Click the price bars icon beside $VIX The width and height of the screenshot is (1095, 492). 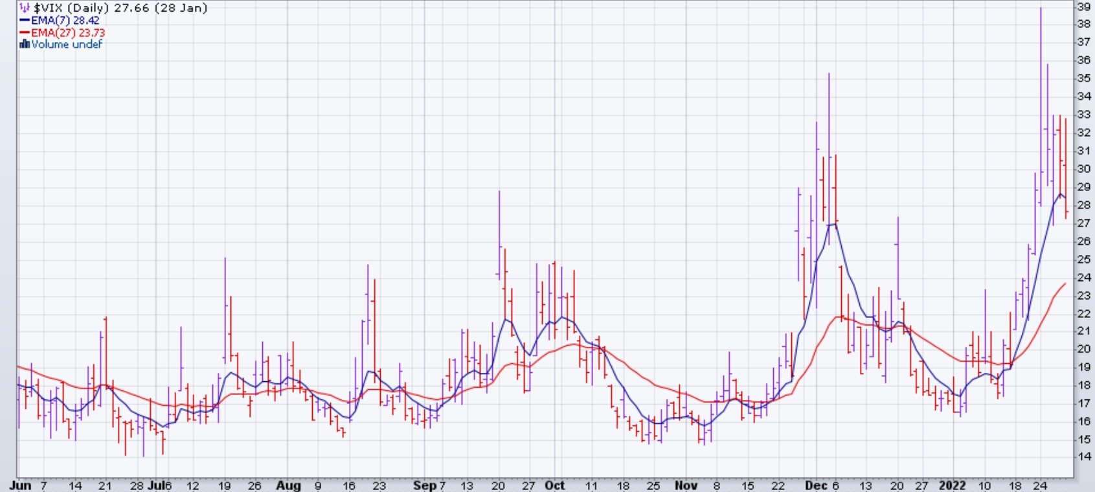tap(25, 8)
